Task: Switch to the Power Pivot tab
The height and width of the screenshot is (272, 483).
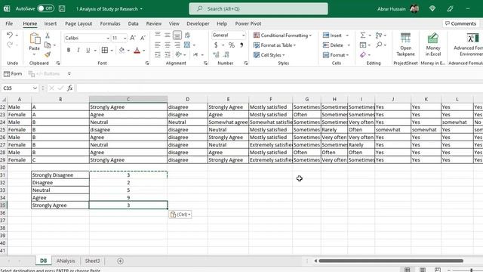Action: click(x=248, y=23)
